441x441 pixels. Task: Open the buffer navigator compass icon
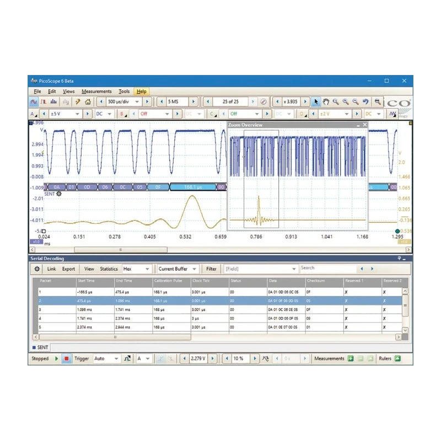pyautogui.click(x=263, y=102)
